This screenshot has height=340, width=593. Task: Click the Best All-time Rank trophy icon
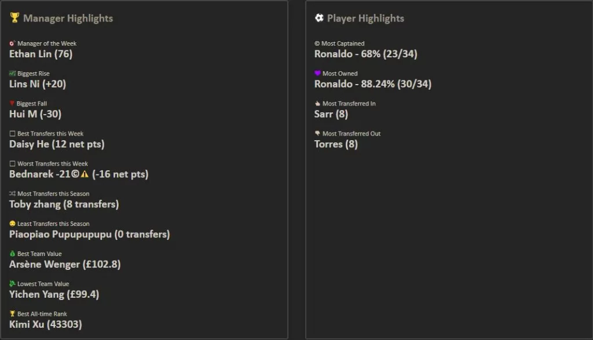tap(12, 314)
